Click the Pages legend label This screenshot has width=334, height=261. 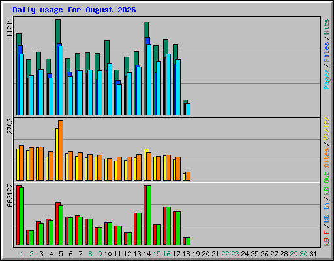pyautogui.click(x=326, y=80)
